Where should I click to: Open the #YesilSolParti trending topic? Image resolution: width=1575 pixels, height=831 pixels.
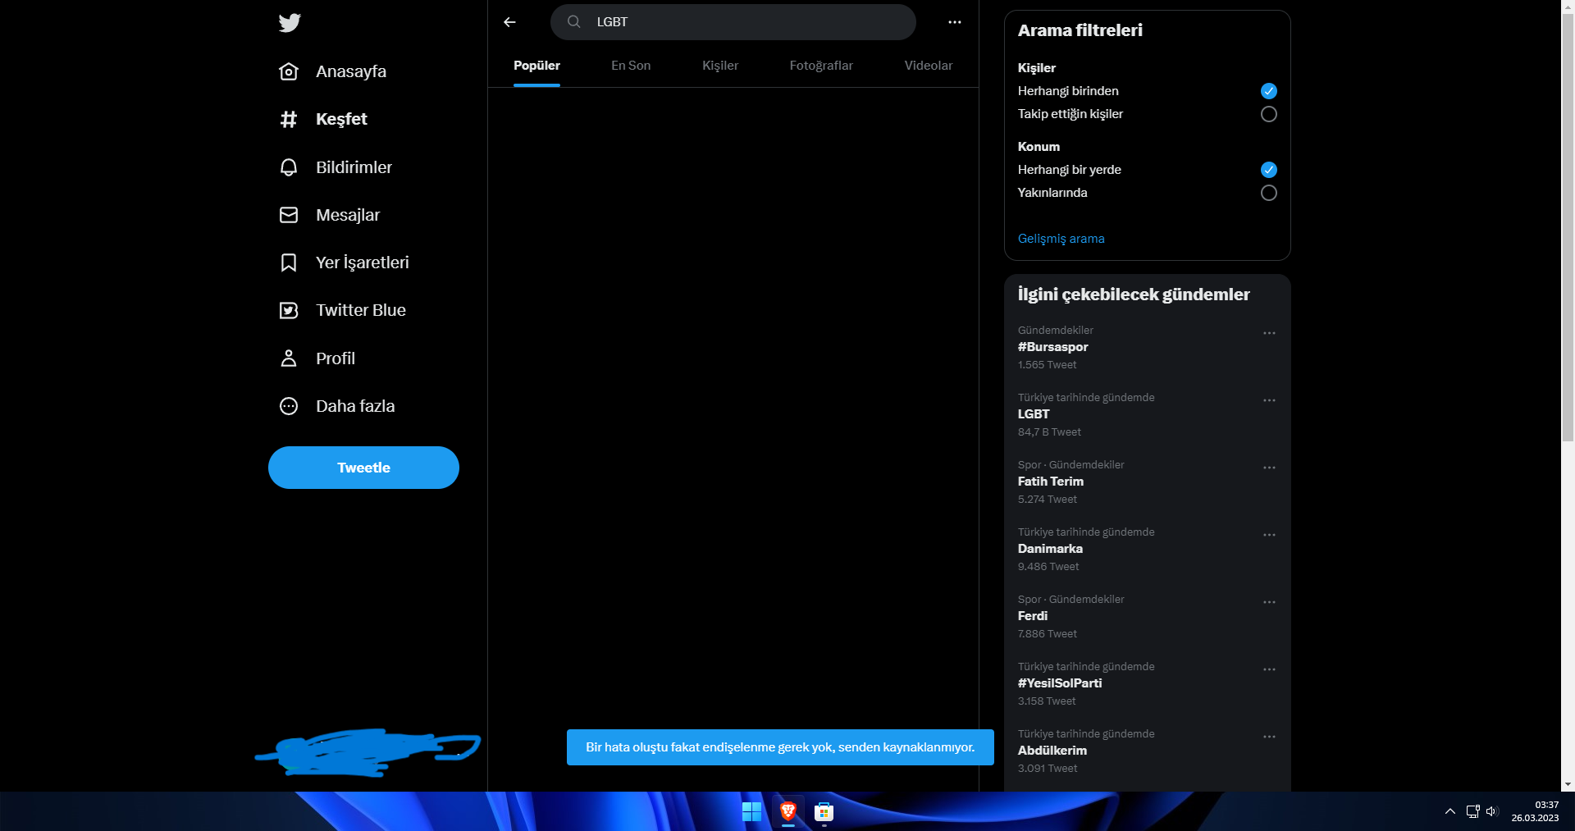click(x=1148, y=683)
